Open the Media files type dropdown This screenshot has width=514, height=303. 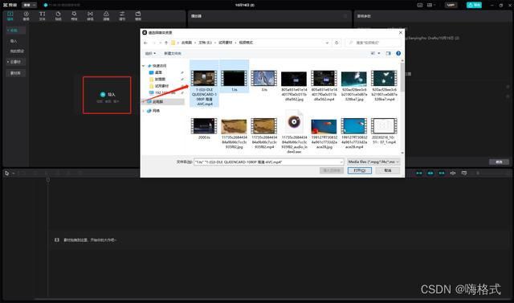click(x=373, y=162)
